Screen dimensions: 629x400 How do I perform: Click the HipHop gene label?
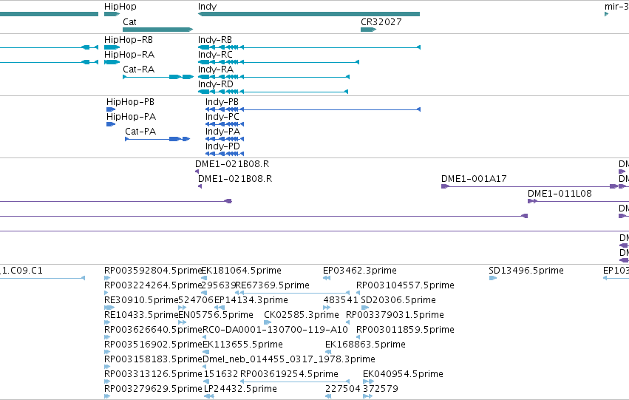(x=120, y=7)
